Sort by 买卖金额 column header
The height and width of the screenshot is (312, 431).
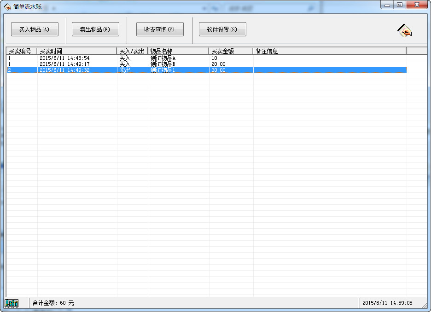[231, 51]
